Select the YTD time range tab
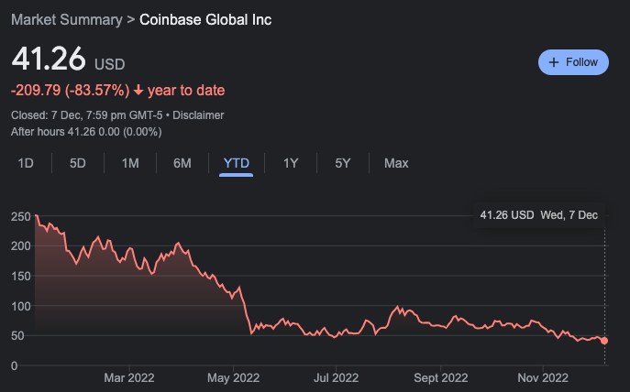The image size is (630, 392). pyautogui.click(x=237, y=163)
